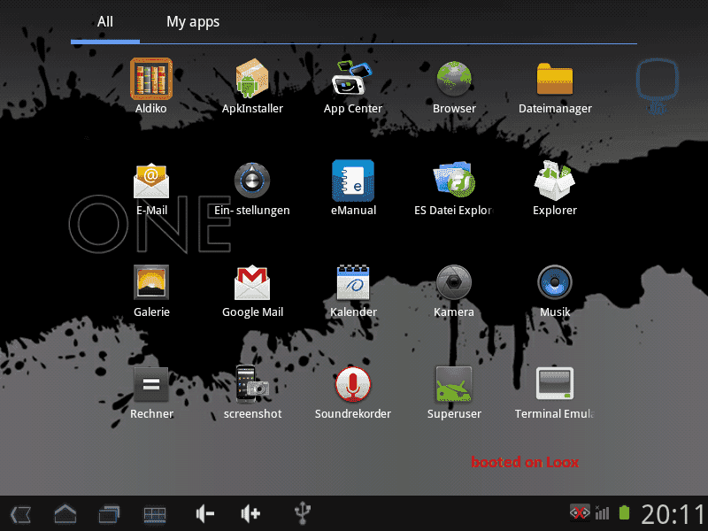Open Einstellungen settings app

point(252,188)
